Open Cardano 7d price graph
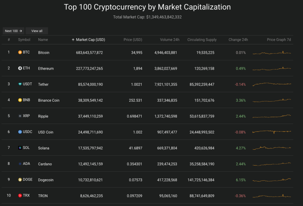303x206 pixels. [272, 164]
